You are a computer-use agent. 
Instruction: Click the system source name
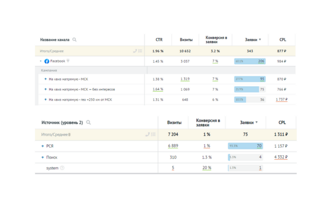[x=52, y=168]
